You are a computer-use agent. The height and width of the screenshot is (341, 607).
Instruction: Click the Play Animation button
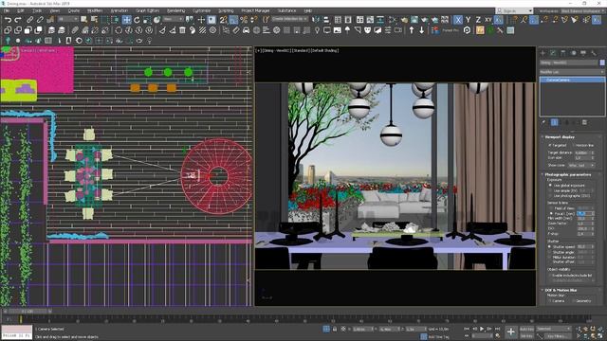click(482, 329)
